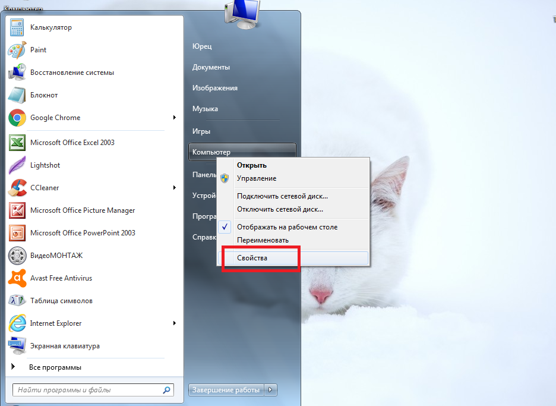This screenshot has width=556, height=406.
Task: Expand the Google Chrome jump list arrow
Action: (x=175, y=118)
